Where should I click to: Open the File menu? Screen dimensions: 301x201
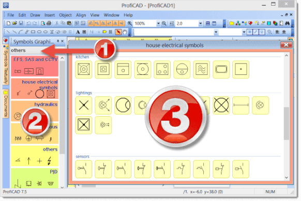point(11,15)
